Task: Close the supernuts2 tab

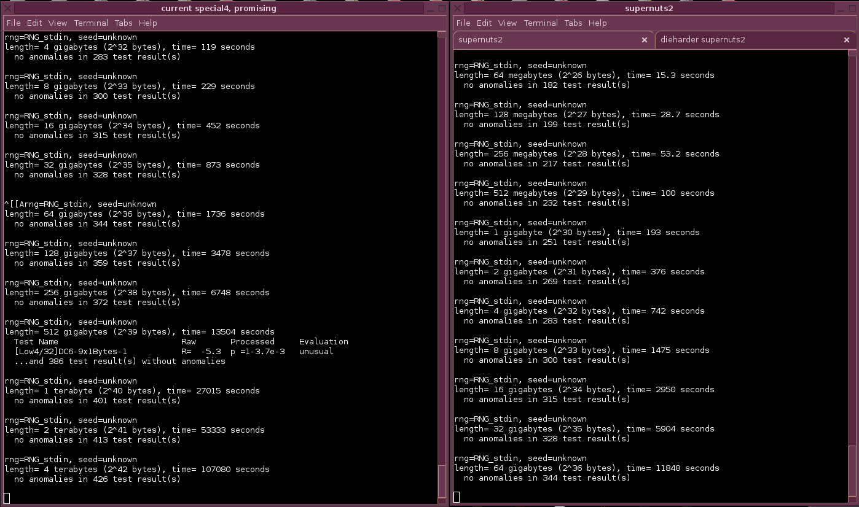Action: pyautogui.click(x=644, y=40)
